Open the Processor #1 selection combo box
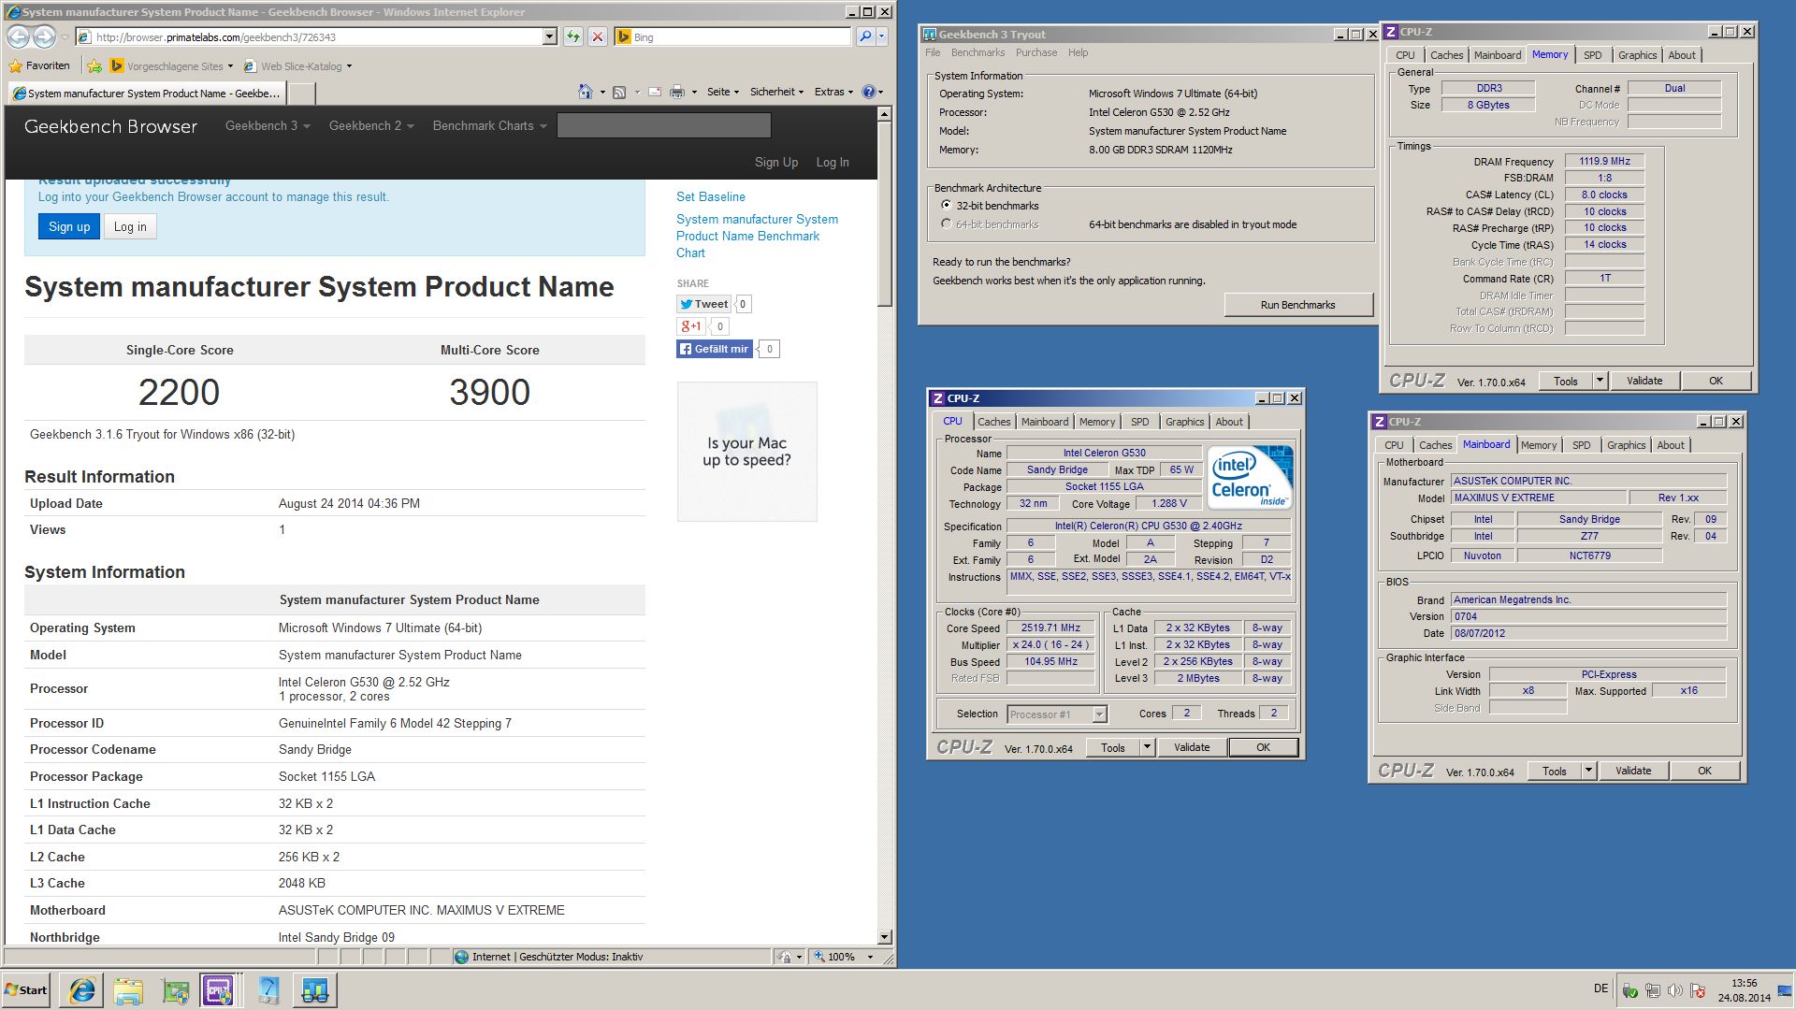 click(x=1057, y=714)
